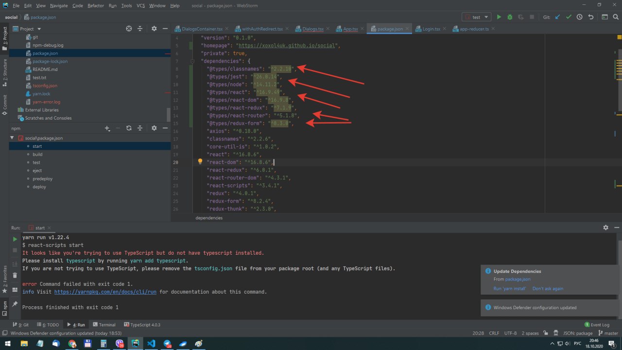Select the 'deploy' npm script
This screenshot has height=350, width=622.
point(39,187)
